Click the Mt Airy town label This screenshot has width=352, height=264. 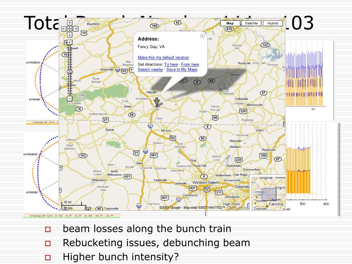(x=166, y=131)
